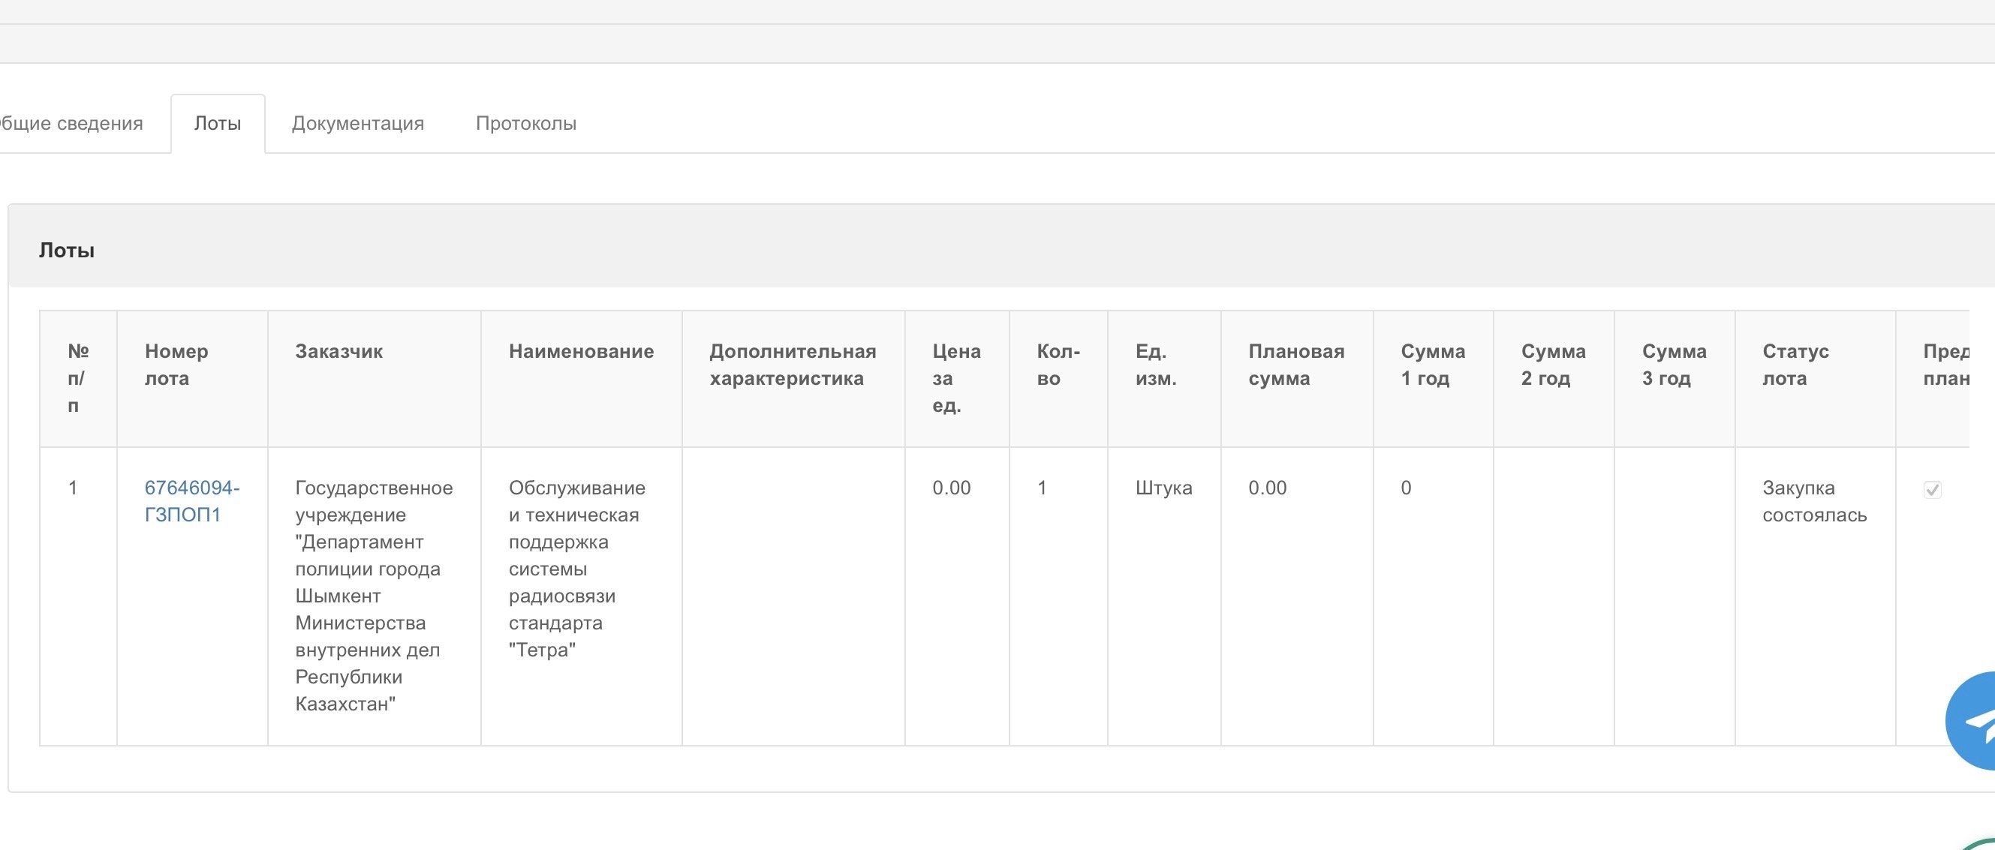Click the Номер лота column header
The height and width of the screenshot is (850, 1995).
tap(192, 379)
